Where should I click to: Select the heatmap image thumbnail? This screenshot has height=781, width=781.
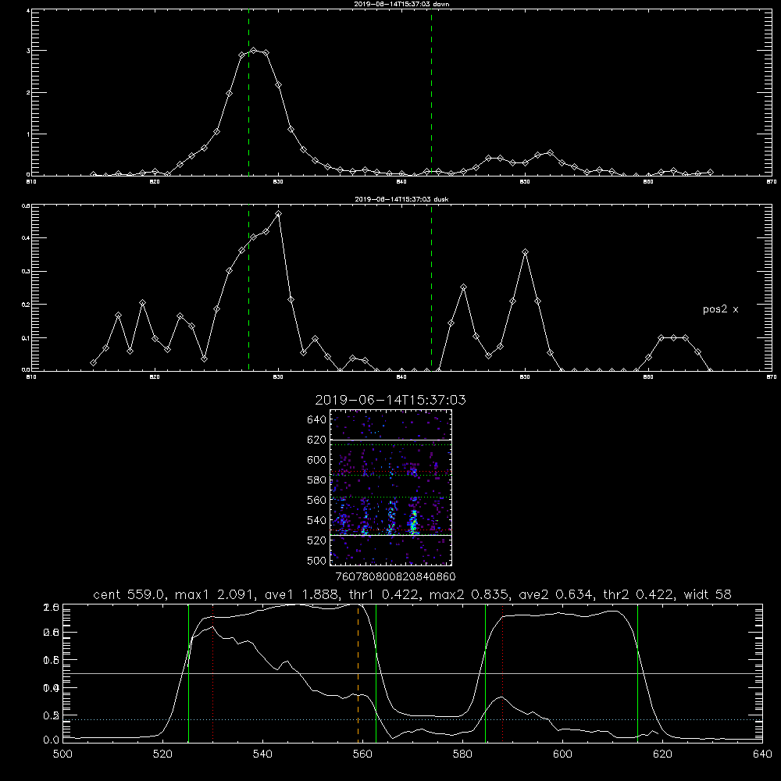pos(390,487)
